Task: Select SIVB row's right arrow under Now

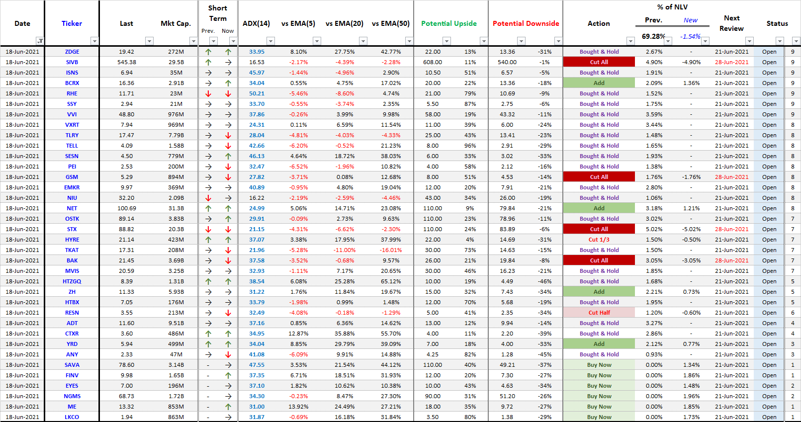Action: 228,62
